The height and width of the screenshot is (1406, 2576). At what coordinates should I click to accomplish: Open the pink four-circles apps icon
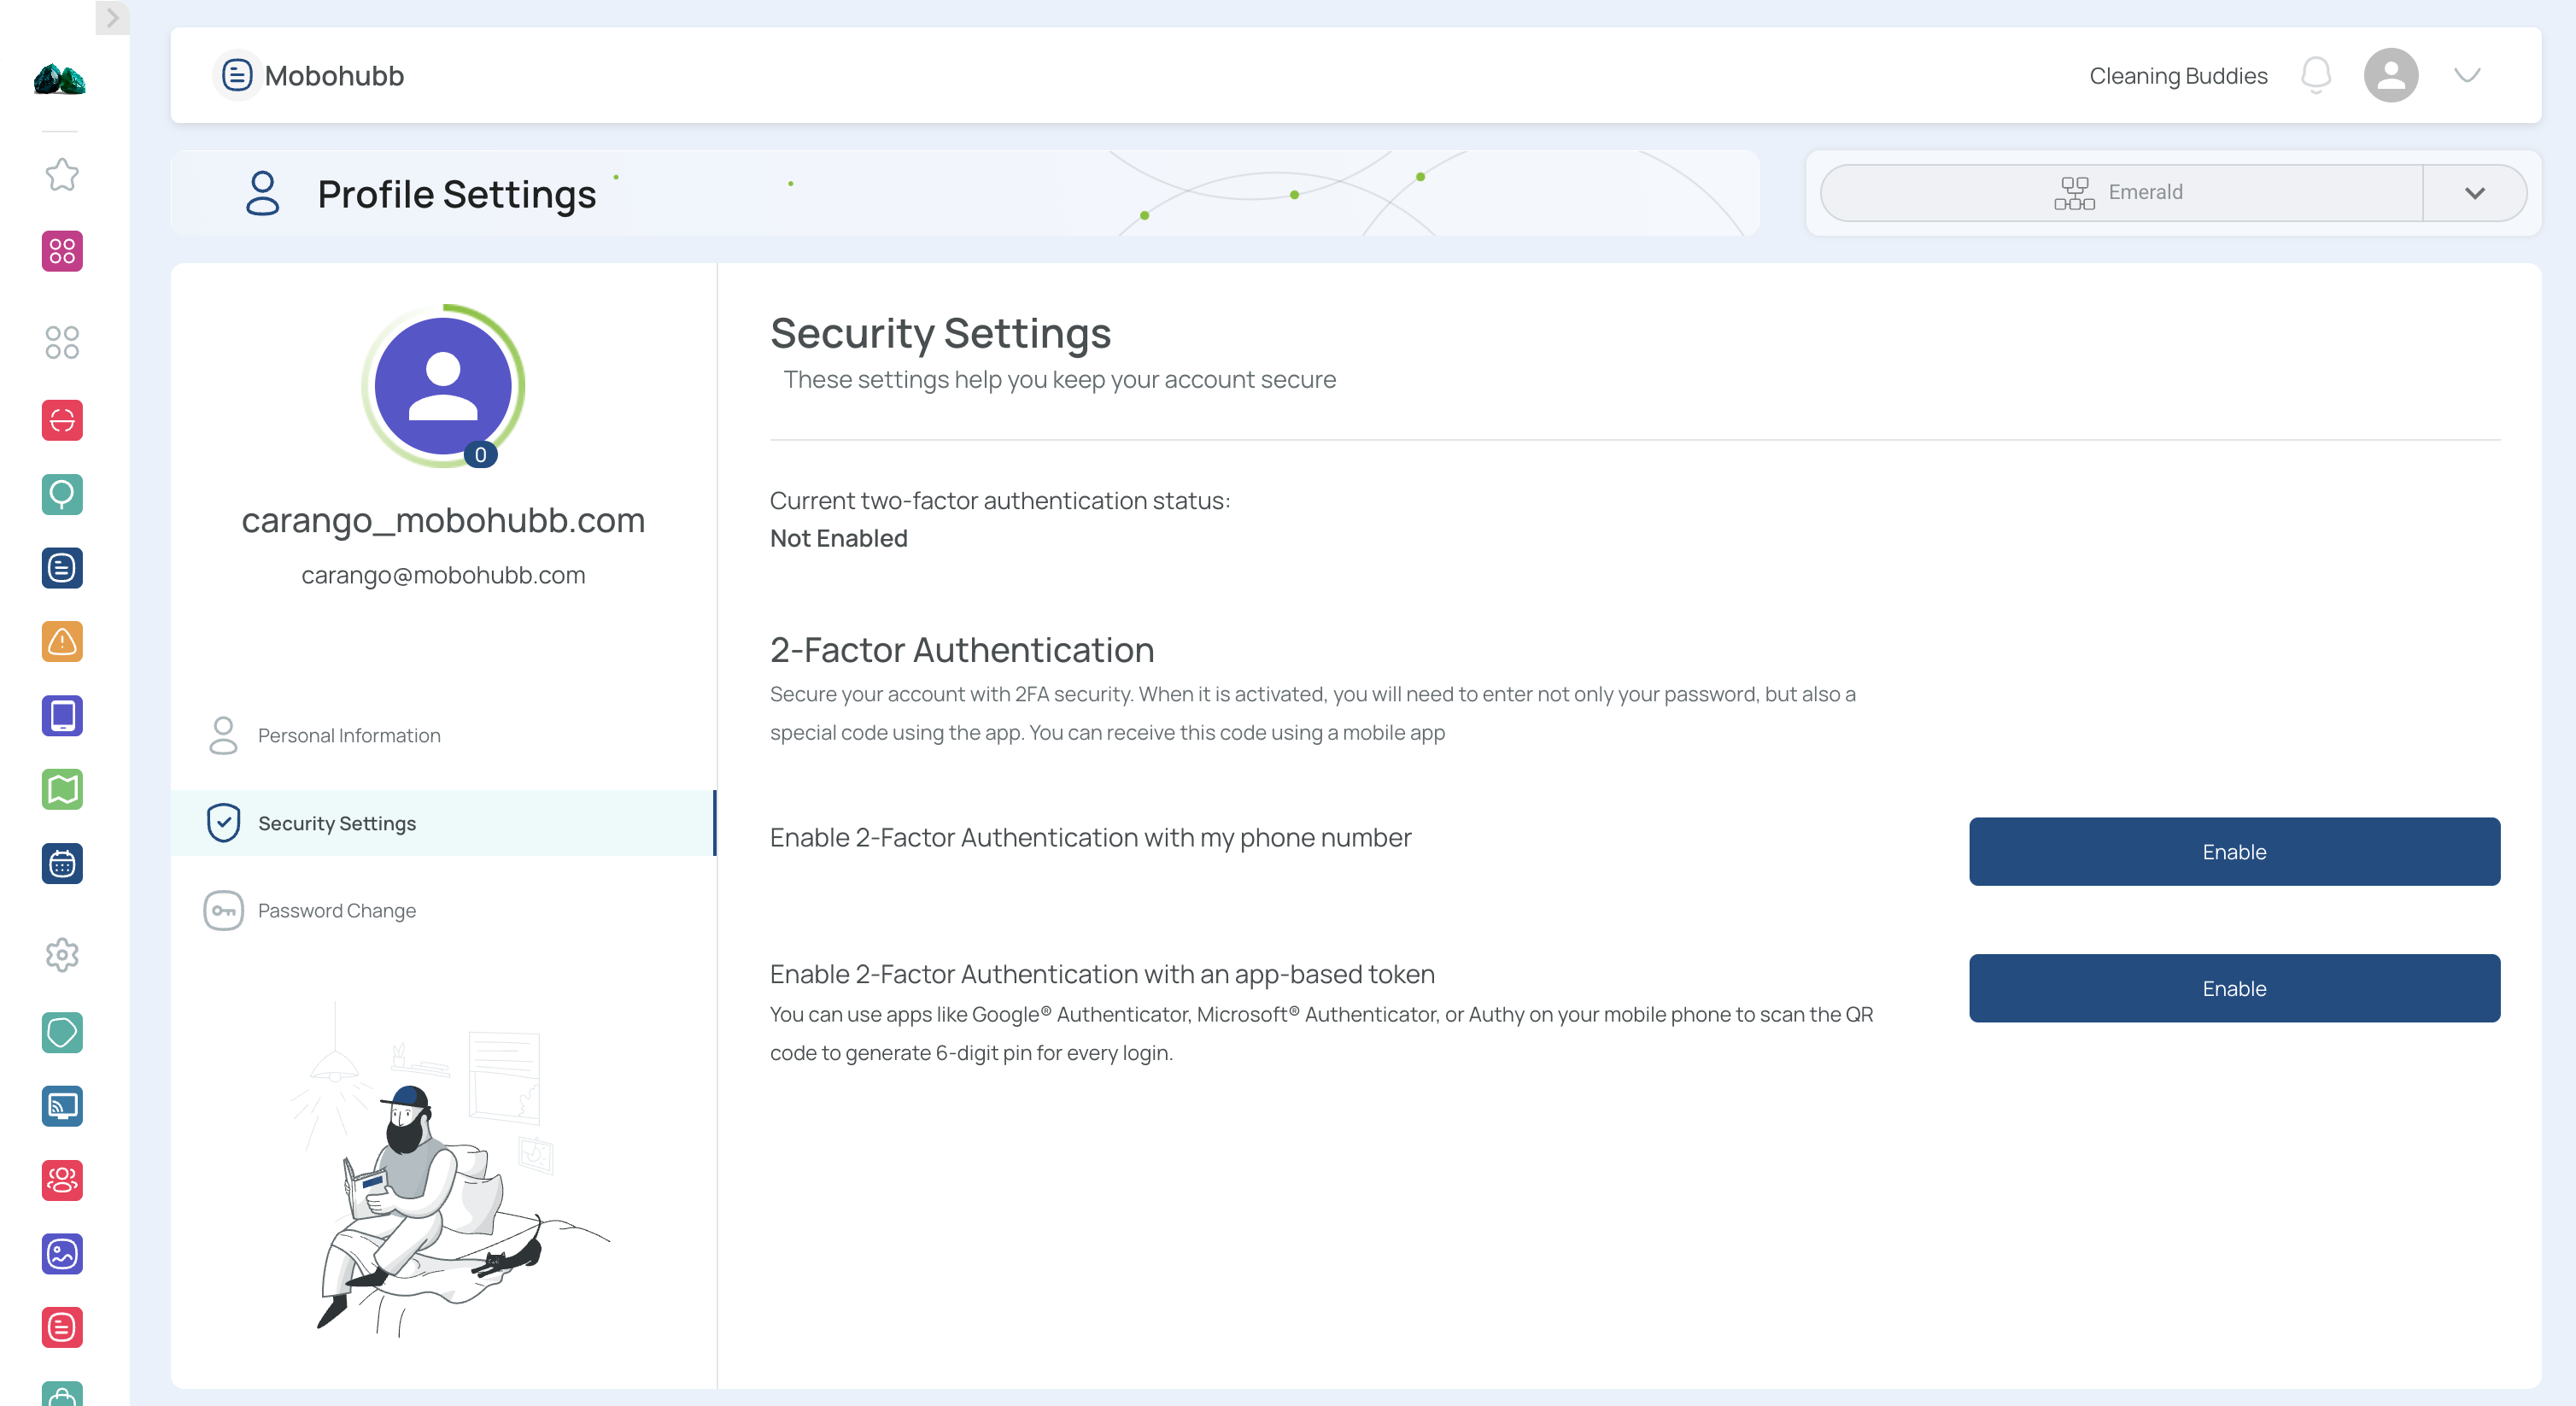[62, 251]
